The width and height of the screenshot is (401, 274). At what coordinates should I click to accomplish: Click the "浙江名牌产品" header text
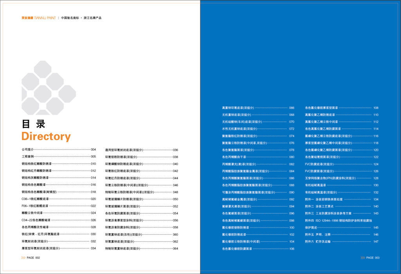tap(92, 18)
